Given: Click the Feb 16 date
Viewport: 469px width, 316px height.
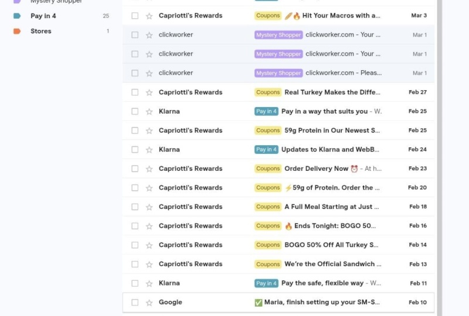Looking at the screenshot, I should point(418,226).
